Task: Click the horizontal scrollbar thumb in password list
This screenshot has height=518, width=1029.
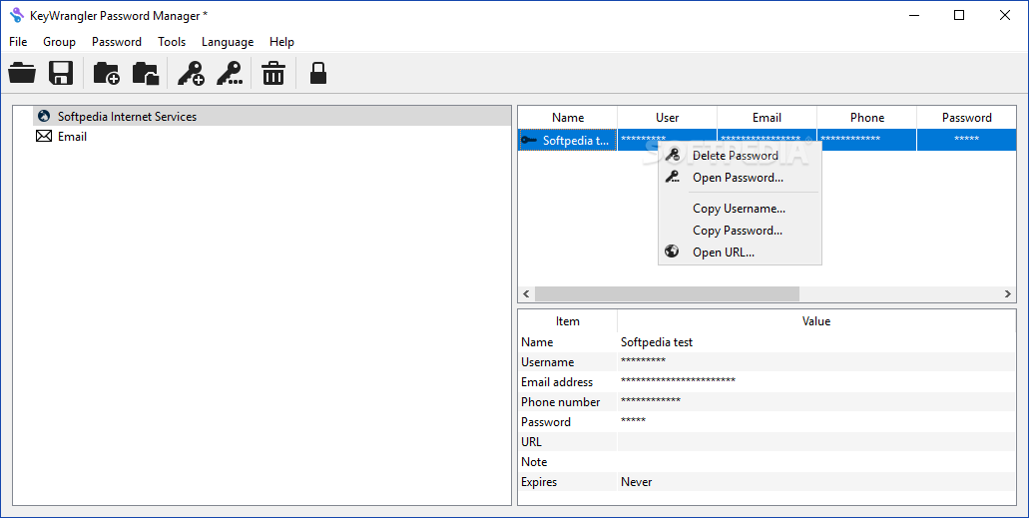Action: point(667,293)
